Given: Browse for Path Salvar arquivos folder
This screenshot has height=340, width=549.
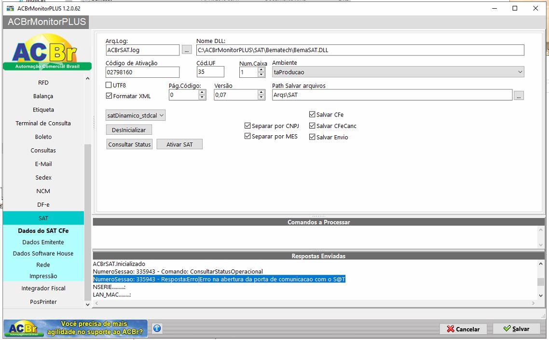Looking at the screenshot, I should coord(519,95).
